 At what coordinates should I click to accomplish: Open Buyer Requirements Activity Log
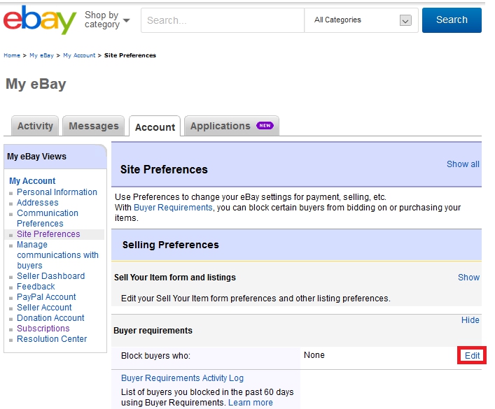click(x=182, y=378)
